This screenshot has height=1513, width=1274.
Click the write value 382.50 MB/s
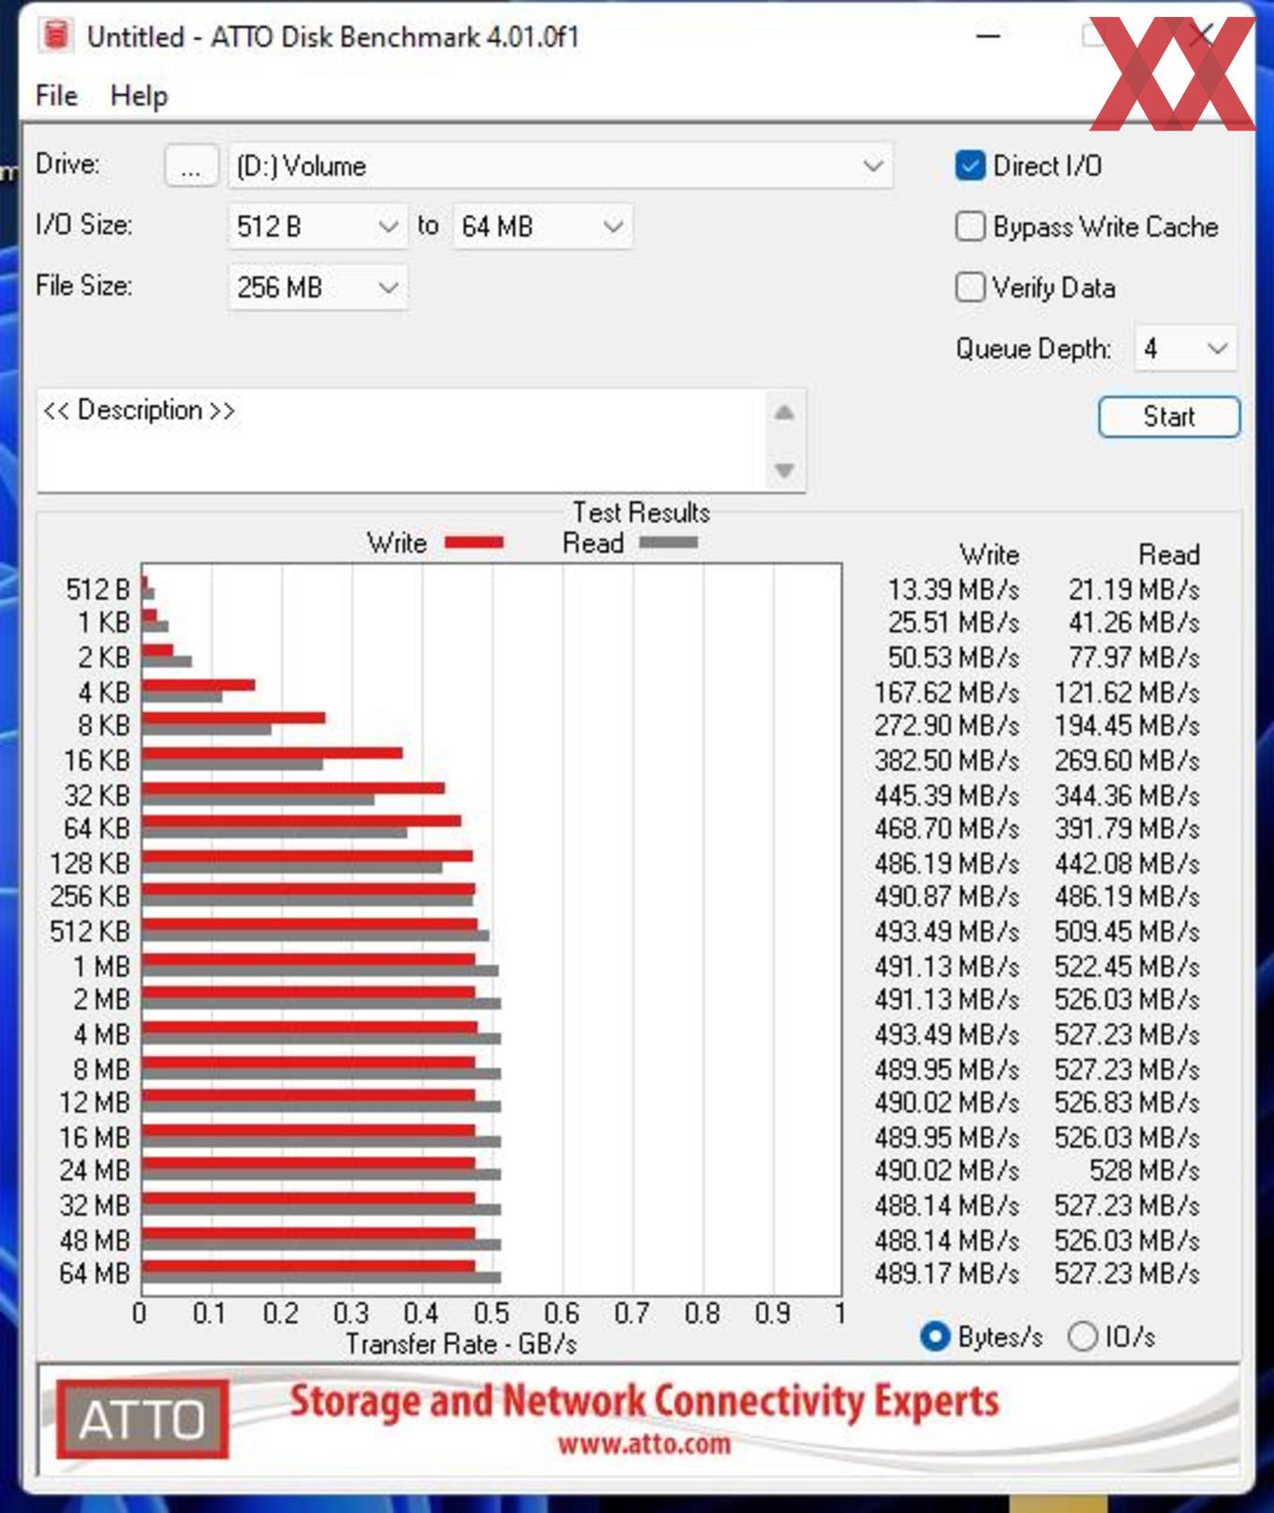[946, 761]
